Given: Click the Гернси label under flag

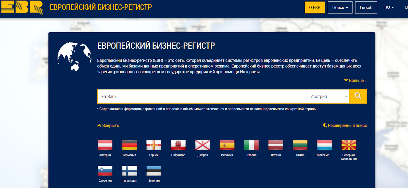Looking at the screenshot, I should coord(154,155).
